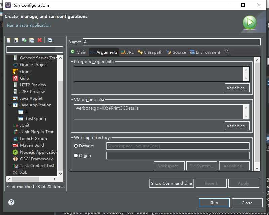Viewport: 269px width, 215px height.
Task: Click the JUnit Plug-in Test icon
Action: [x=15, y=132]
